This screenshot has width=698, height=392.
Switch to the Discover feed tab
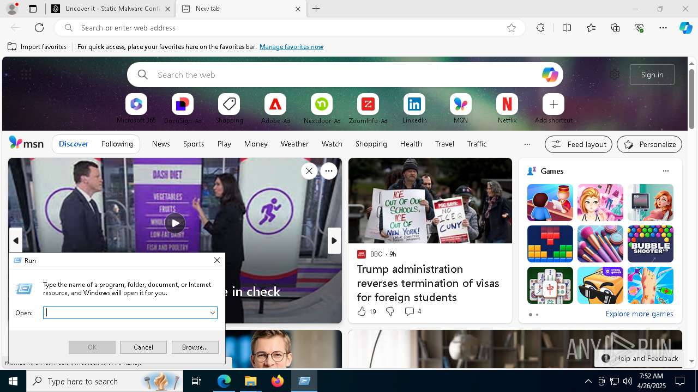pos(74,144)
